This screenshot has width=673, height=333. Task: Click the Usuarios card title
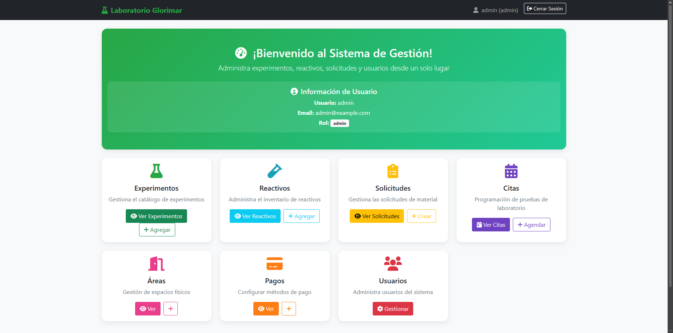[x=393, y=281]
